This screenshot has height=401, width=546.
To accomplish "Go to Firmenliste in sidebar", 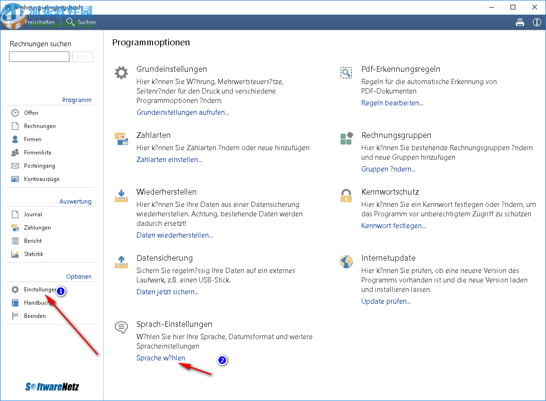I will pos(38,153).
